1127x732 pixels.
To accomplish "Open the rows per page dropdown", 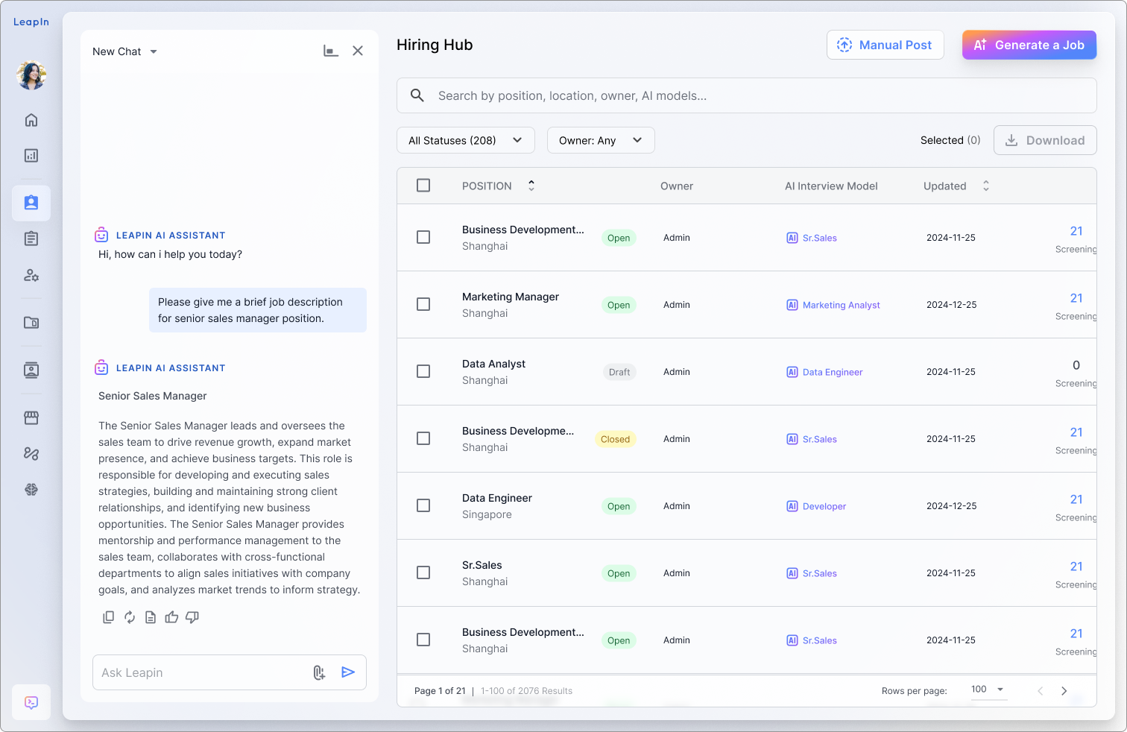I will 988,690.
